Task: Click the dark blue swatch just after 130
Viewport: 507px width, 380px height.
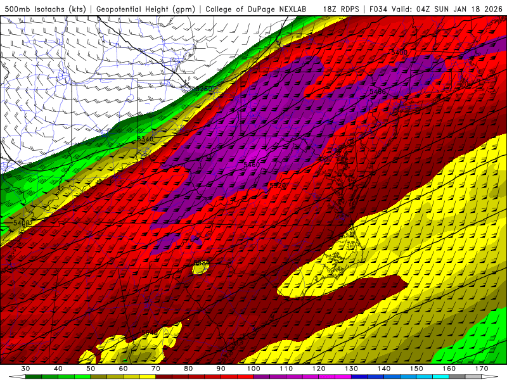Action: 359,377
